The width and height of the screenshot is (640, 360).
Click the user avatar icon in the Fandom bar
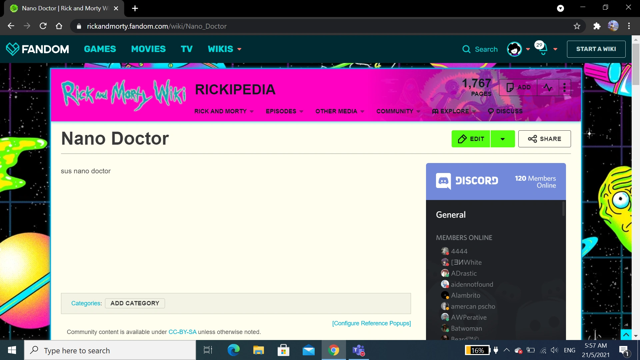click(x=514, y=49)
